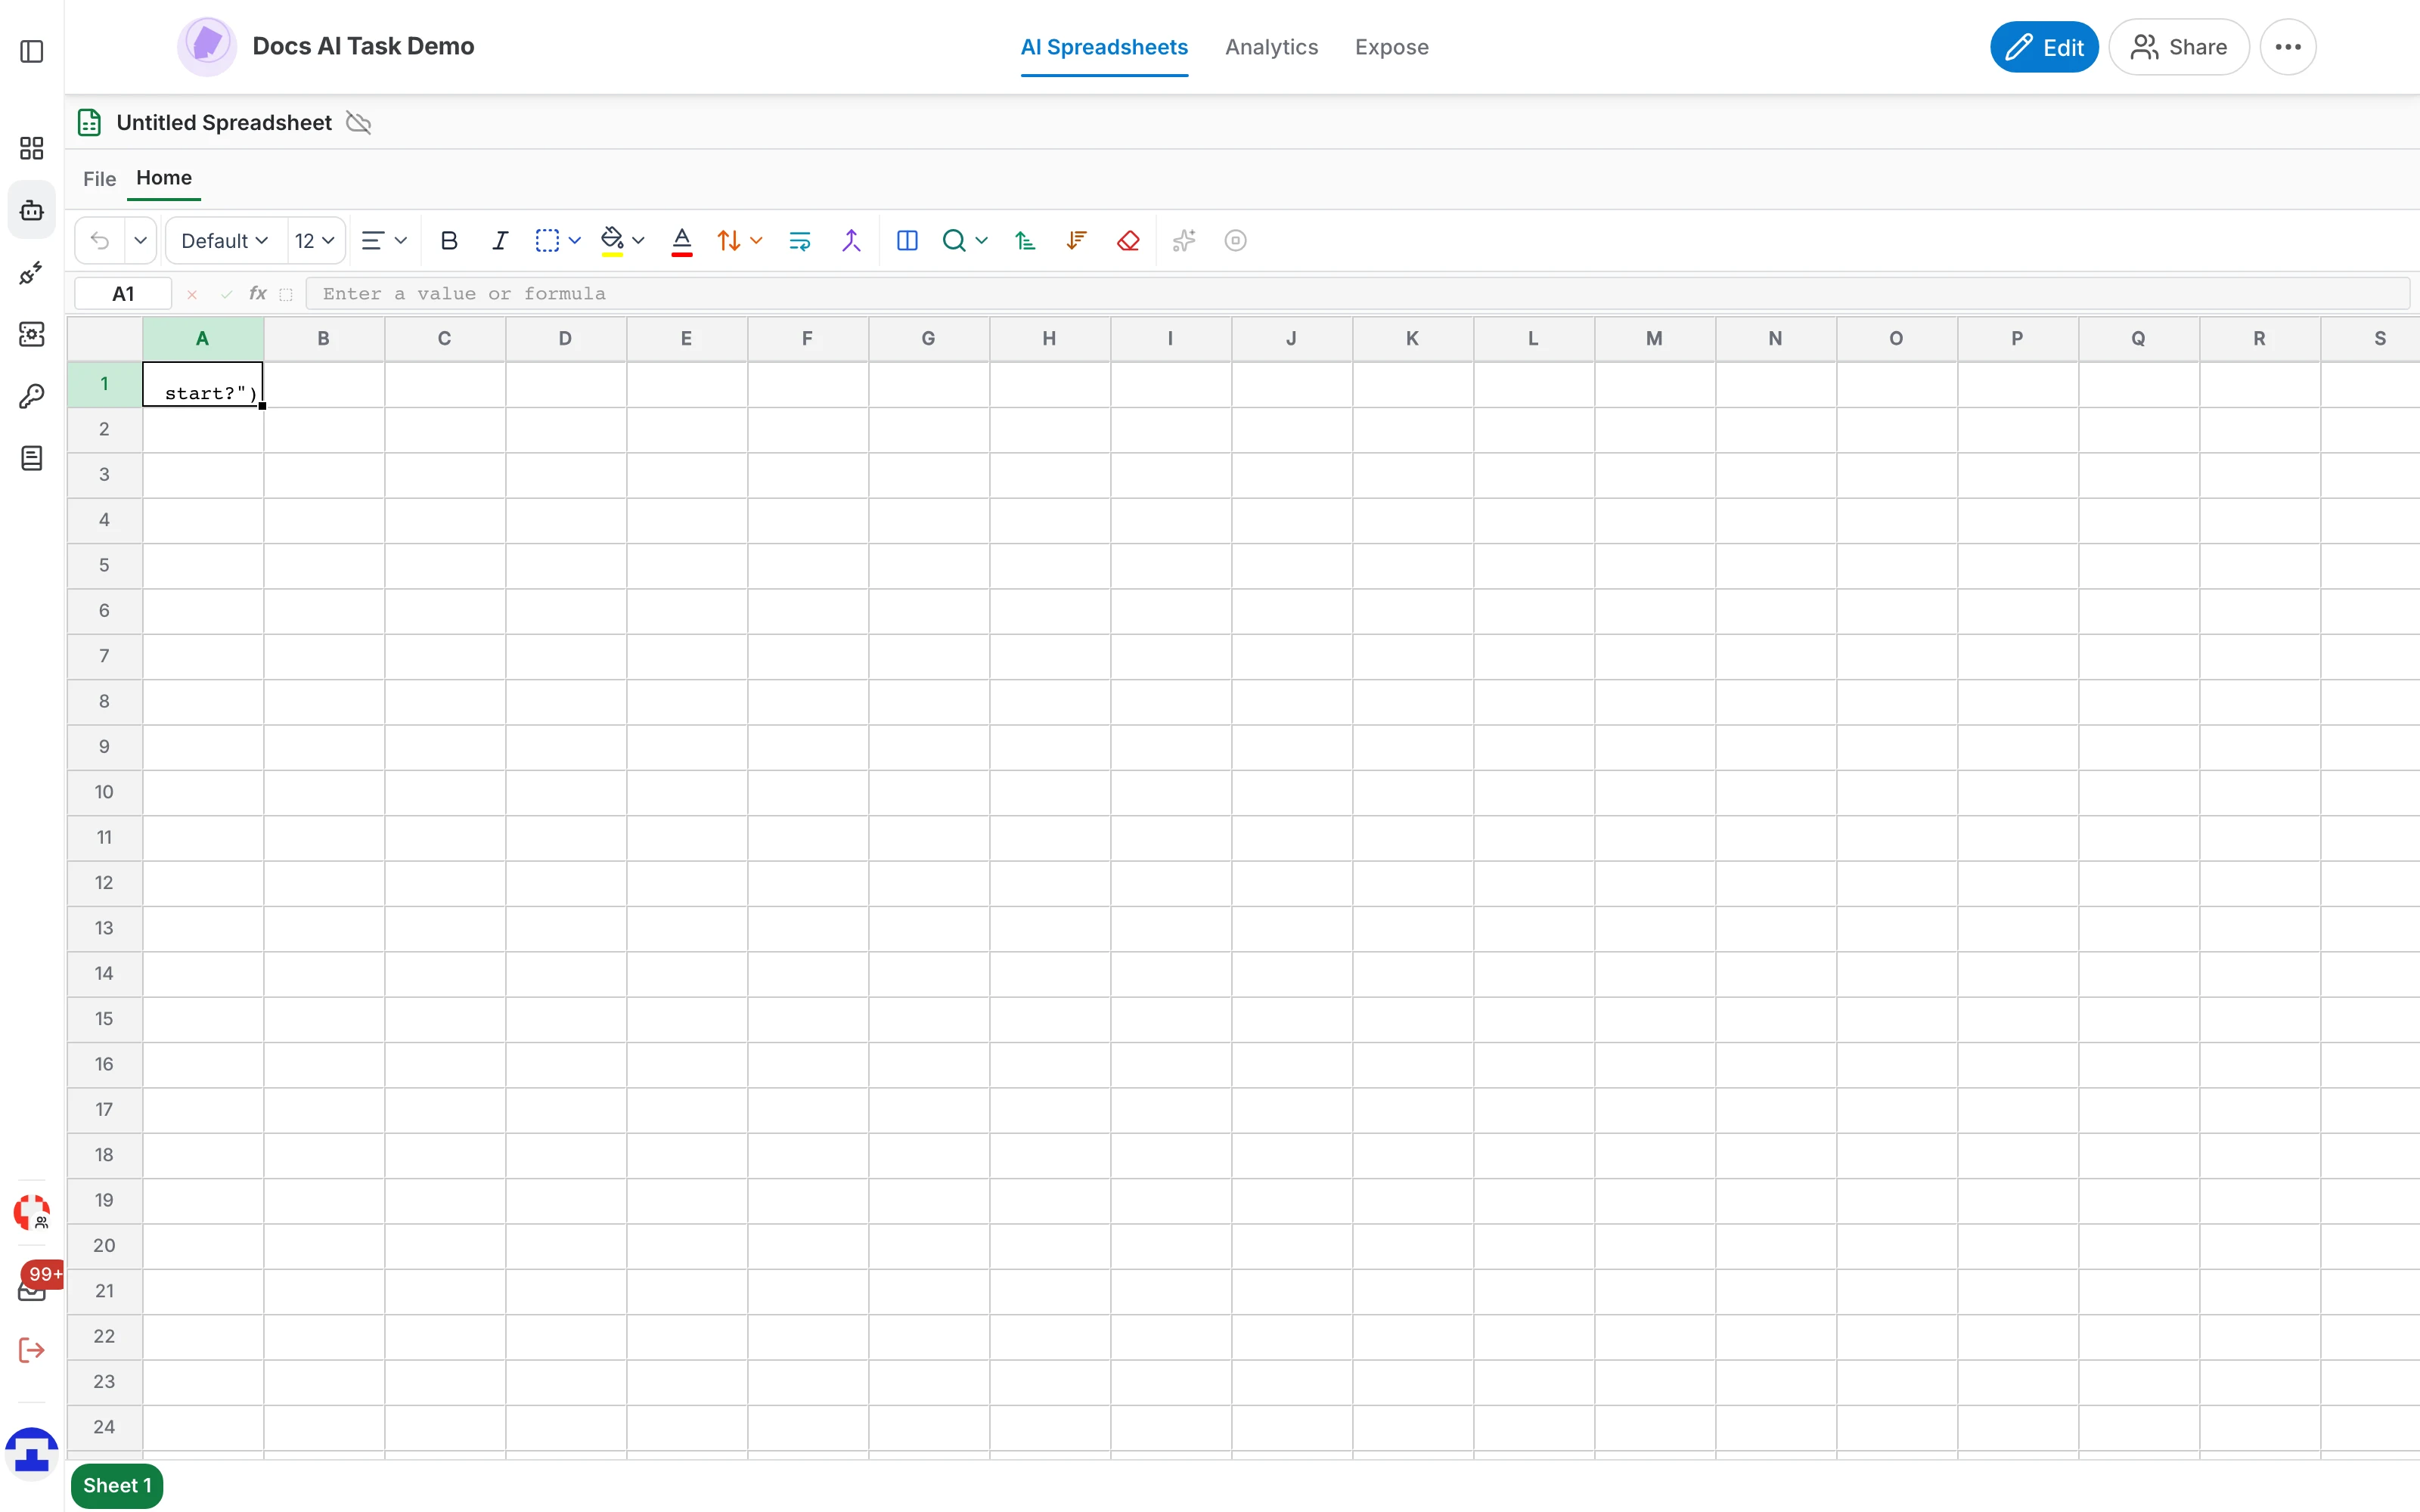Click the fx function icon
The height and width of the screenshot is (1512, 2420).
click(257, 293)
